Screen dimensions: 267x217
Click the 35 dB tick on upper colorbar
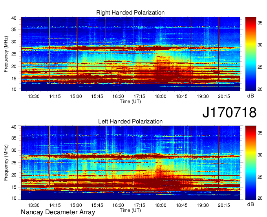tap(260, 23)
